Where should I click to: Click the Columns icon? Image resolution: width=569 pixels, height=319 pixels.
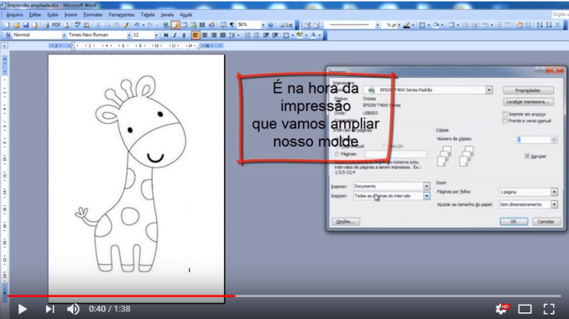(202, 25)
